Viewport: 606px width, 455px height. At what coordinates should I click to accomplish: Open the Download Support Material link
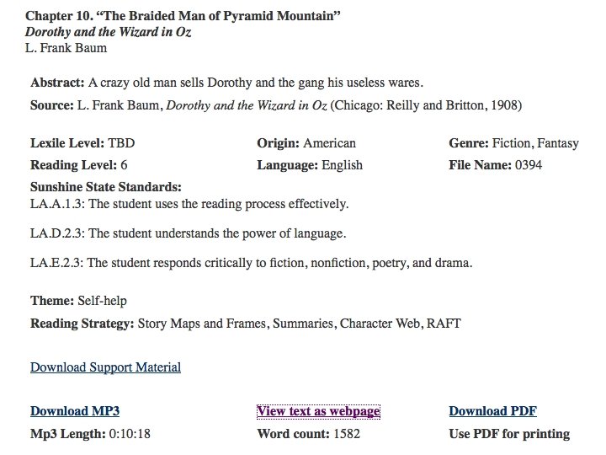(105, 367)
